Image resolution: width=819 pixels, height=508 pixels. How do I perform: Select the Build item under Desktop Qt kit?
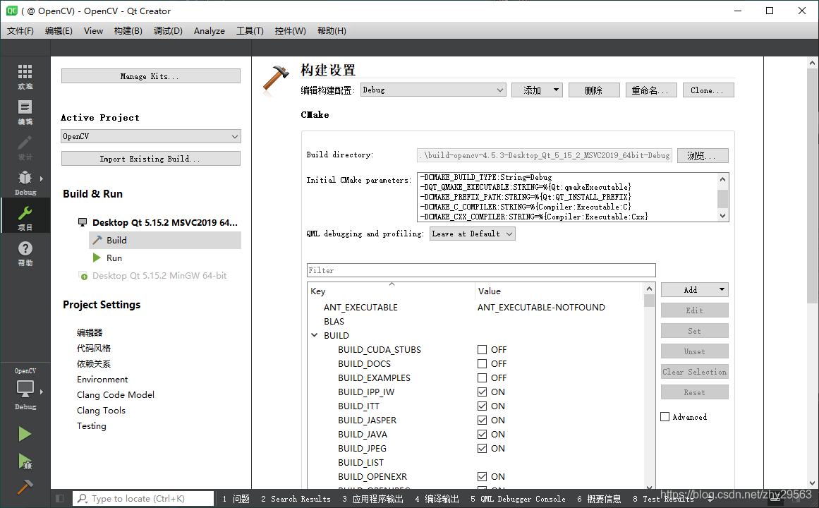(x=165, y=240)
